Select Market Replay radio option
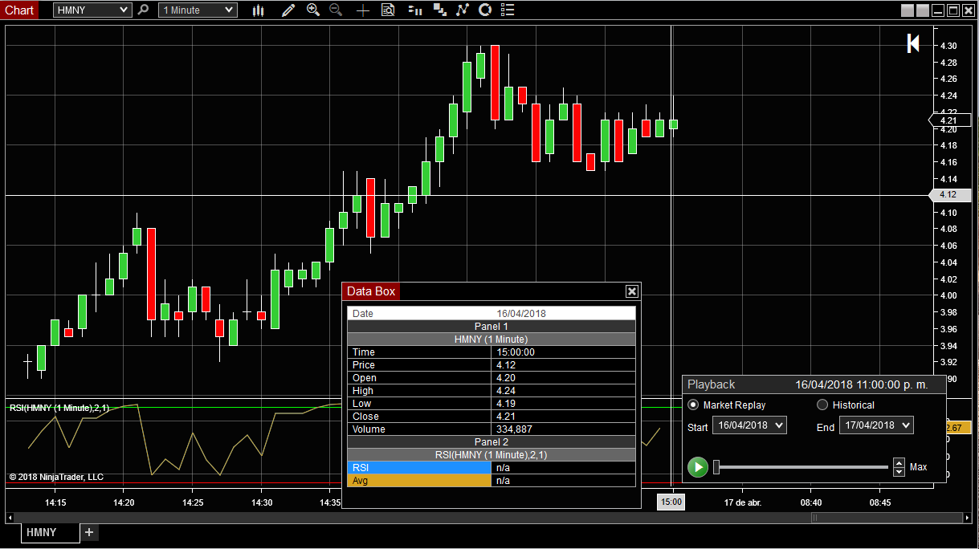 [693, 405]
